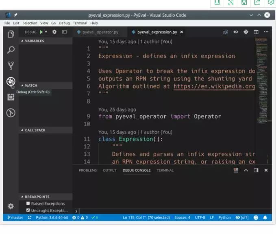Open the File menu
276x234 pixels.
coord(7,23)
